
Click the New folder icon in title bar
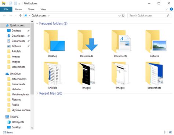(x=15, y=3)
